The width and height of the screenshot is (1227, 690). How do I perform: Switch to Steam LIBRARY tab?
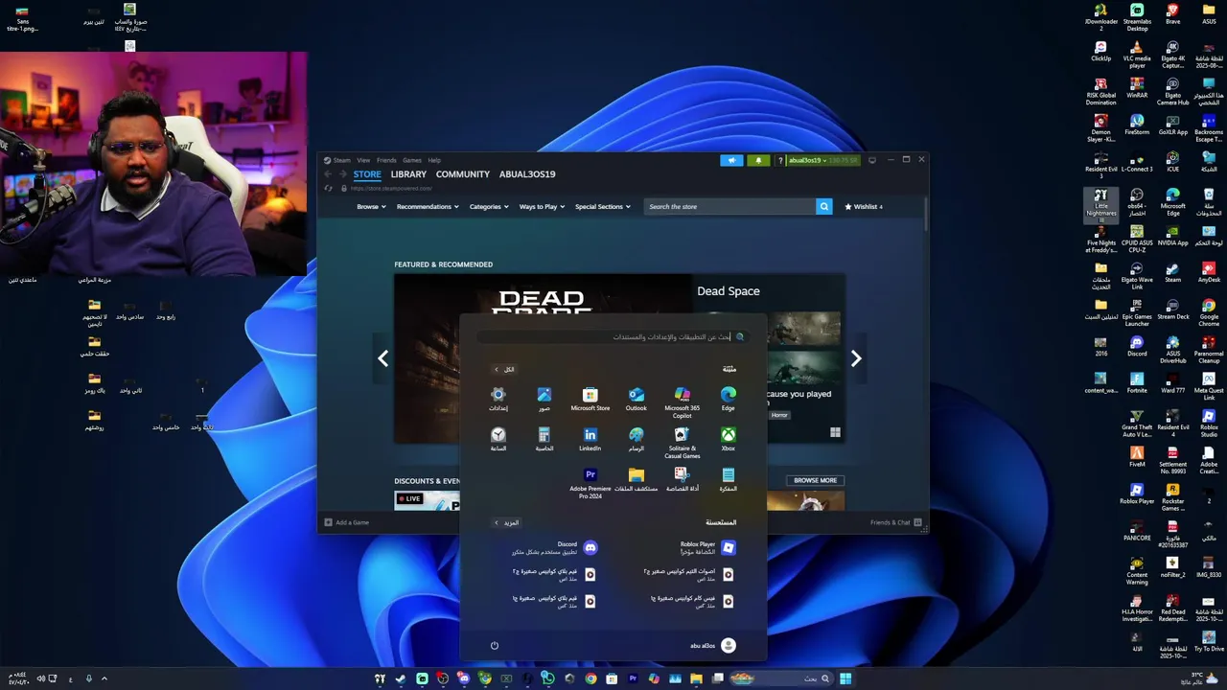coord(408,174)
